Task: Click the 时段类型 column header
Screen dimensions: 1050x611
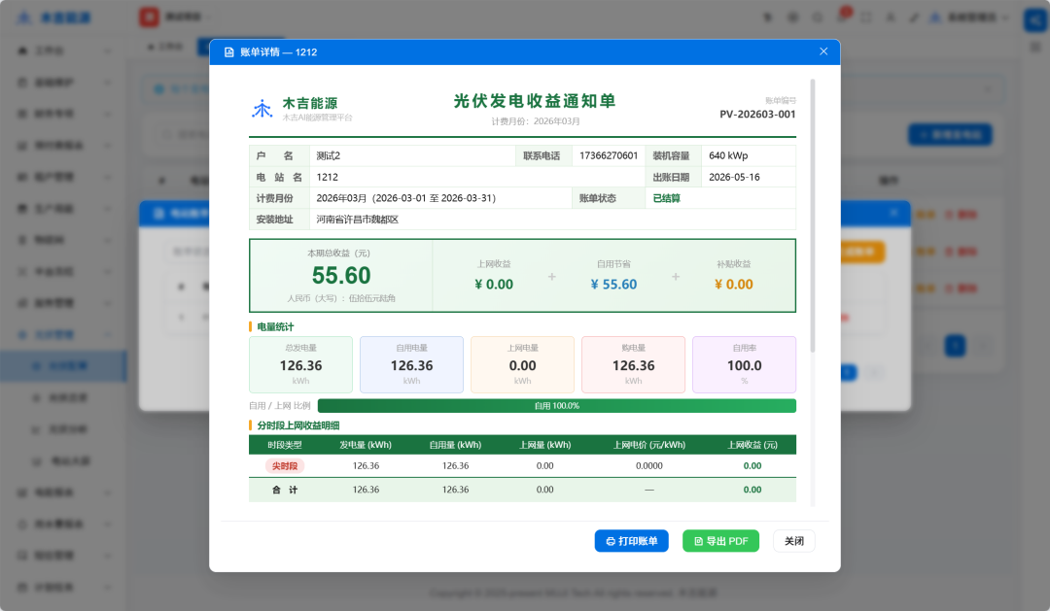Action: [x=285, y=445]
